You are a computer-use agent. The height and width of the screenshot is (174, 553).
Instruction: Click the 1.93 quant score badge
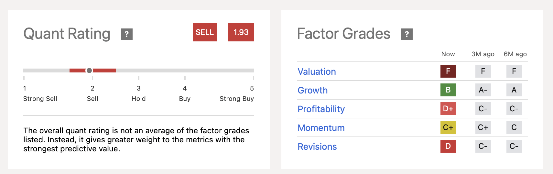(x=241, y=32)
